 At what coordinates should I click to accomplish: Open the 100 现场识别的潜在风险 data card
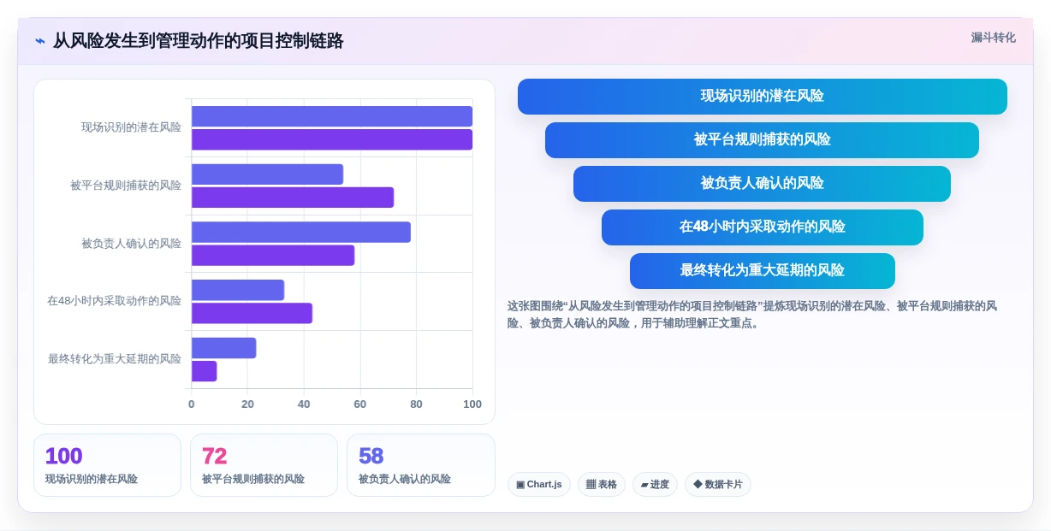107,465
